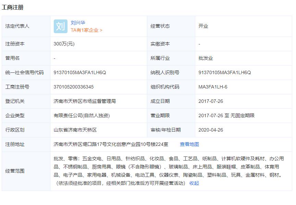
Task: Select the 企业类型 label
Action: point(15,115)
